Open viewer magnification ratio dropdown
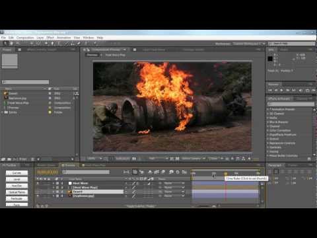 [x=94, y=159]
